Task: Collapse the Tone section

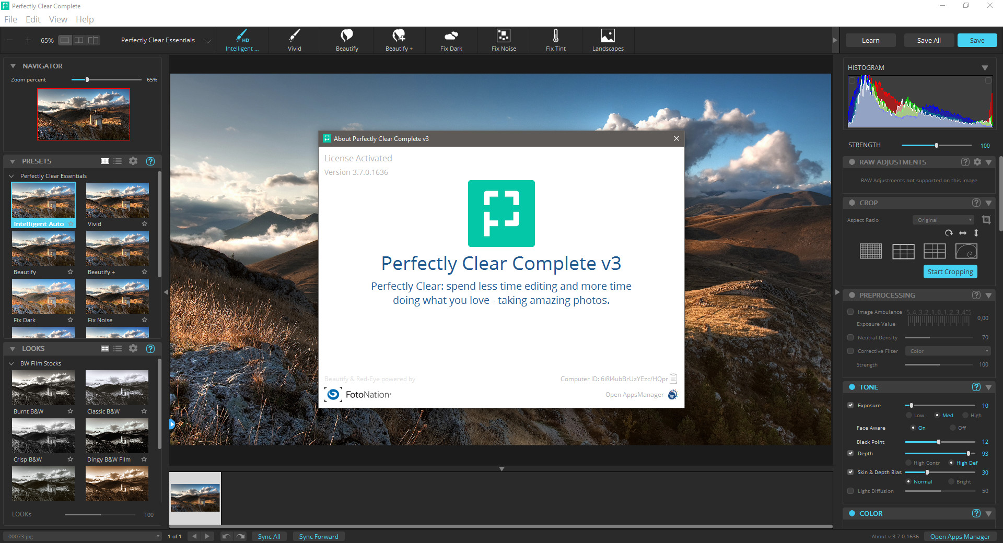Action: click(988, 387)
